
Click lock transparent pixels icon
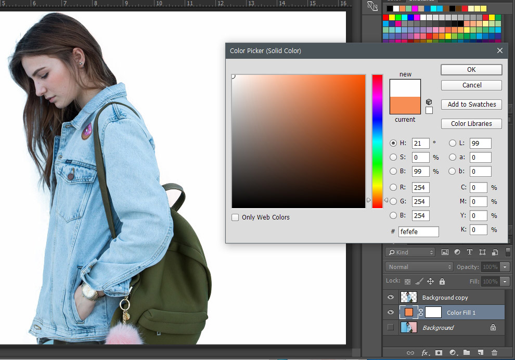tap(407, 281)
